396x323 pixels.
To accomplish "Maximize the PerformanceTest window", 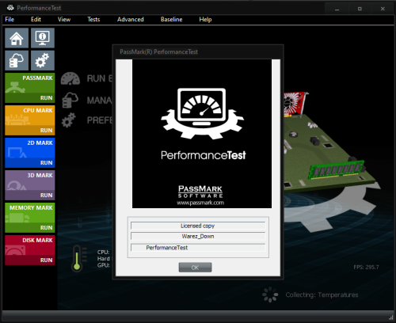I will point(360,9).
